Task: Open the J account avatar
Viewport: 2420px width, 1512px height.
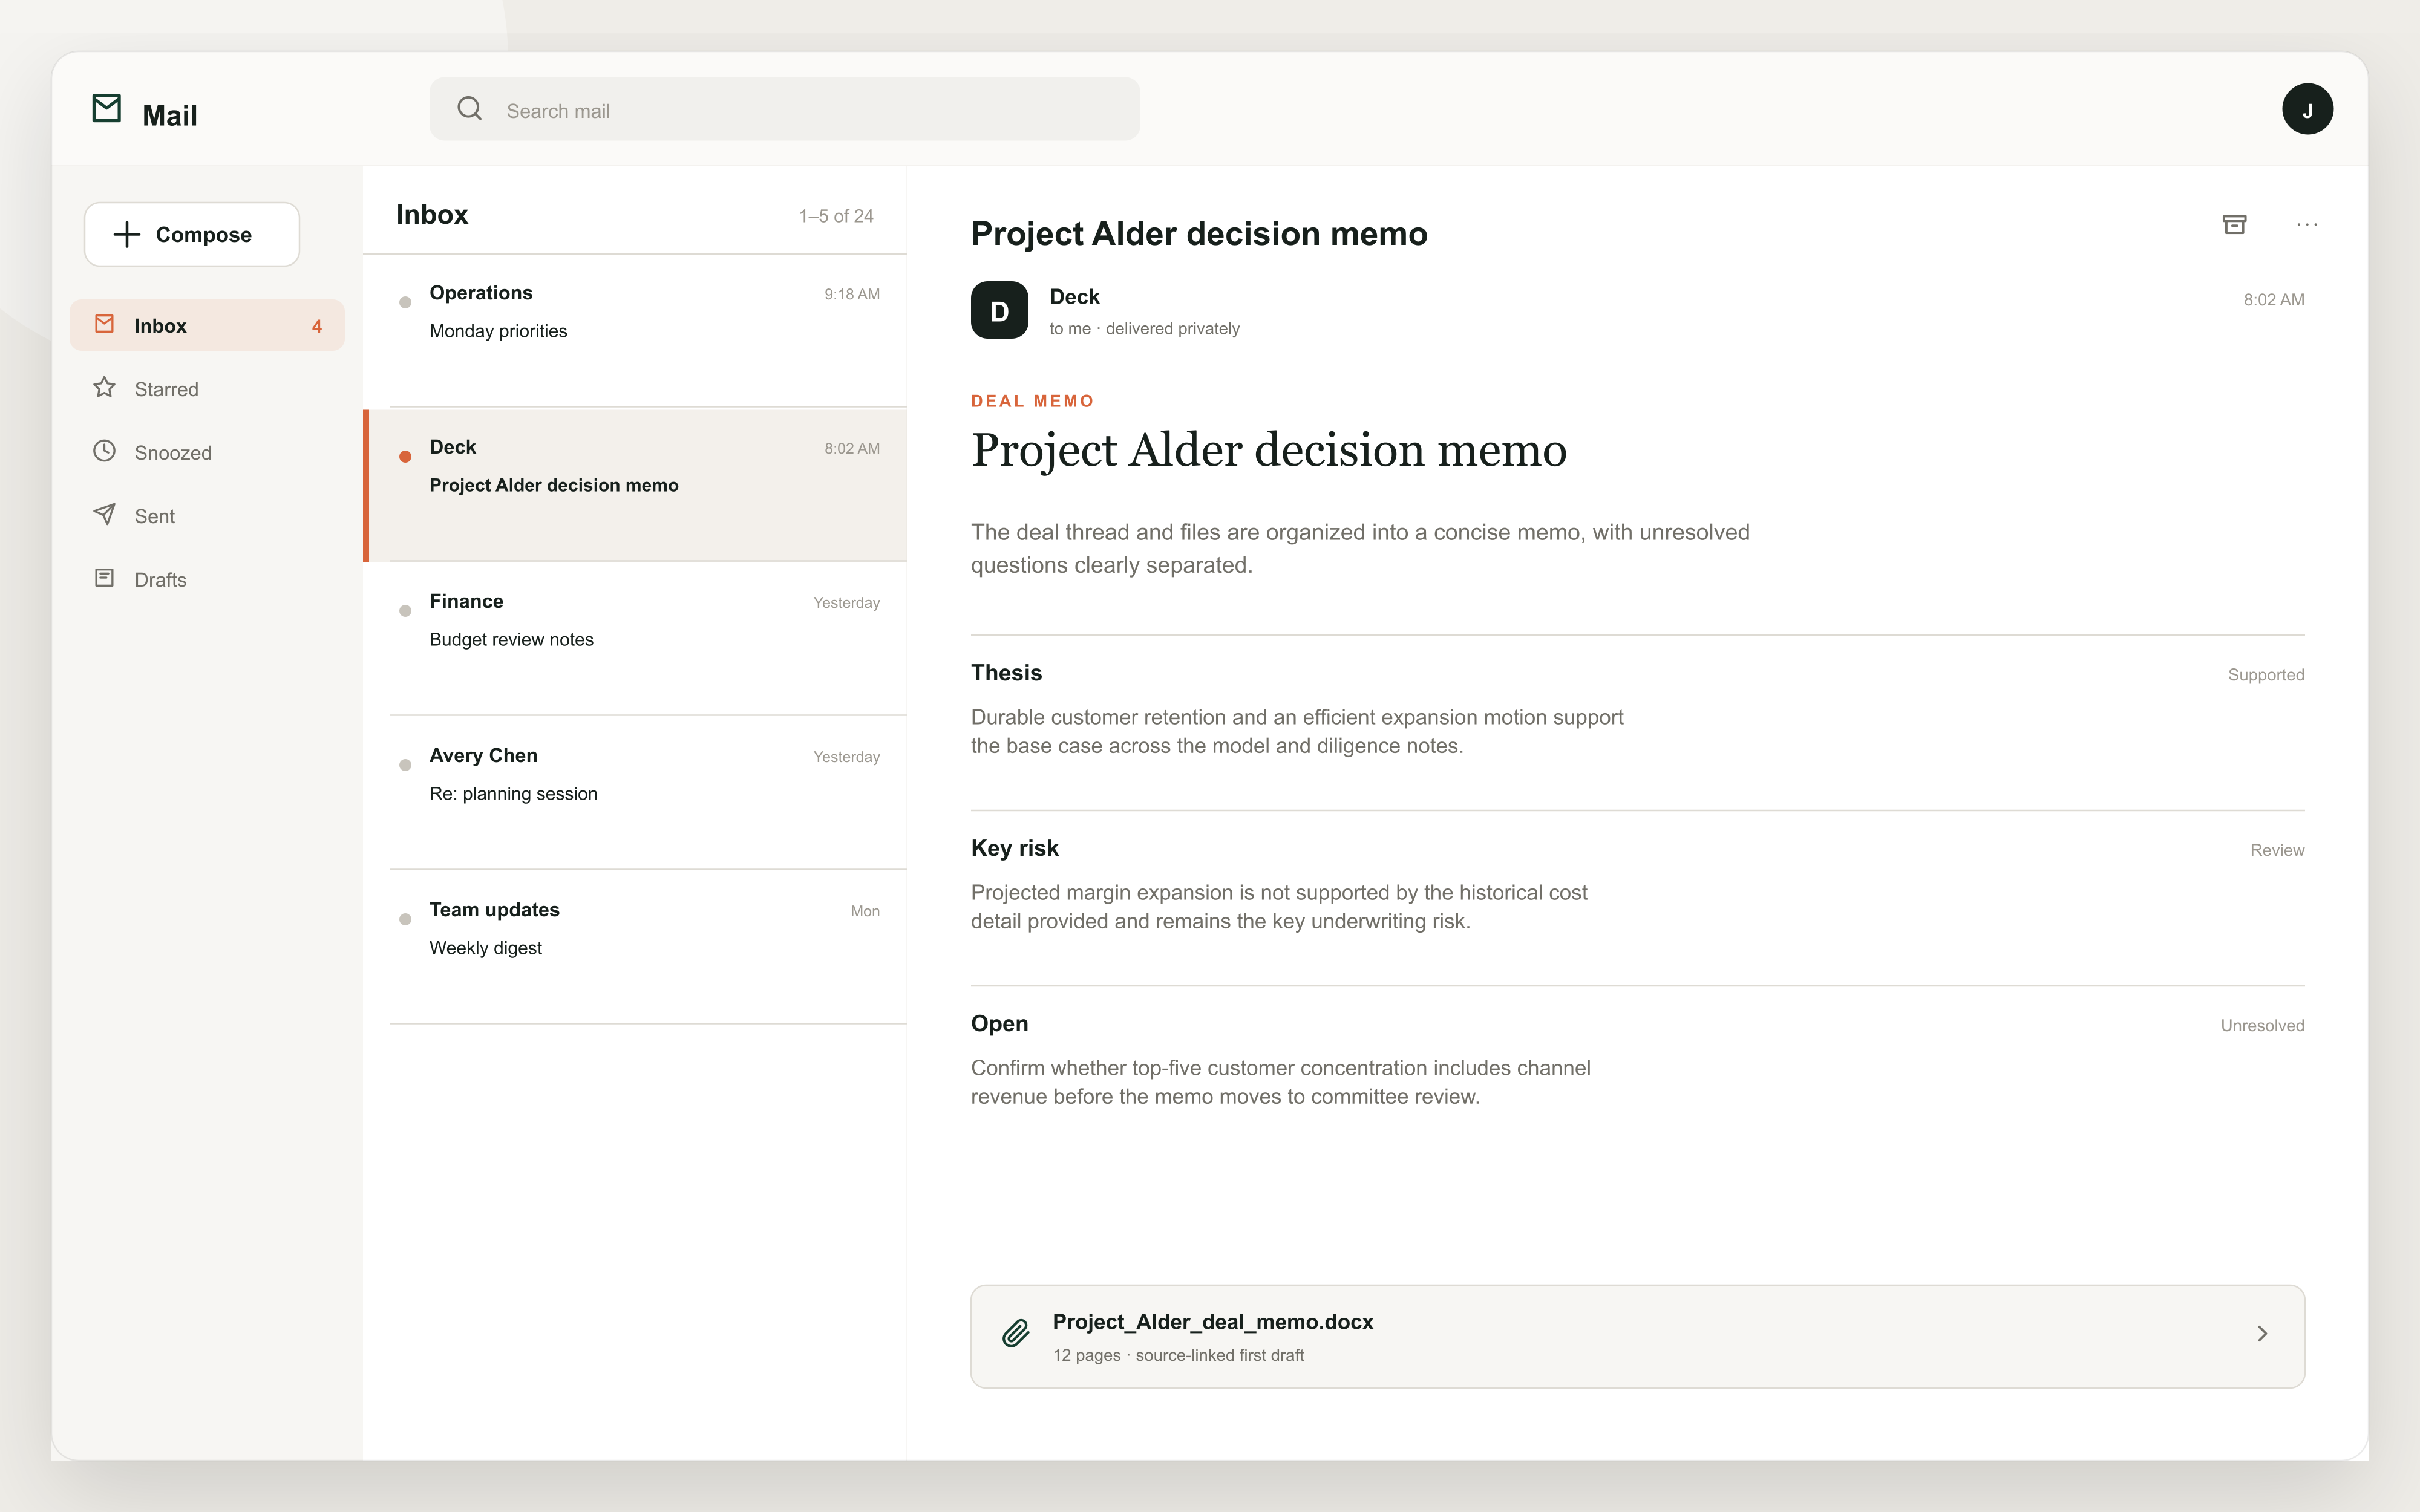Action: [x=2307, y=109]
